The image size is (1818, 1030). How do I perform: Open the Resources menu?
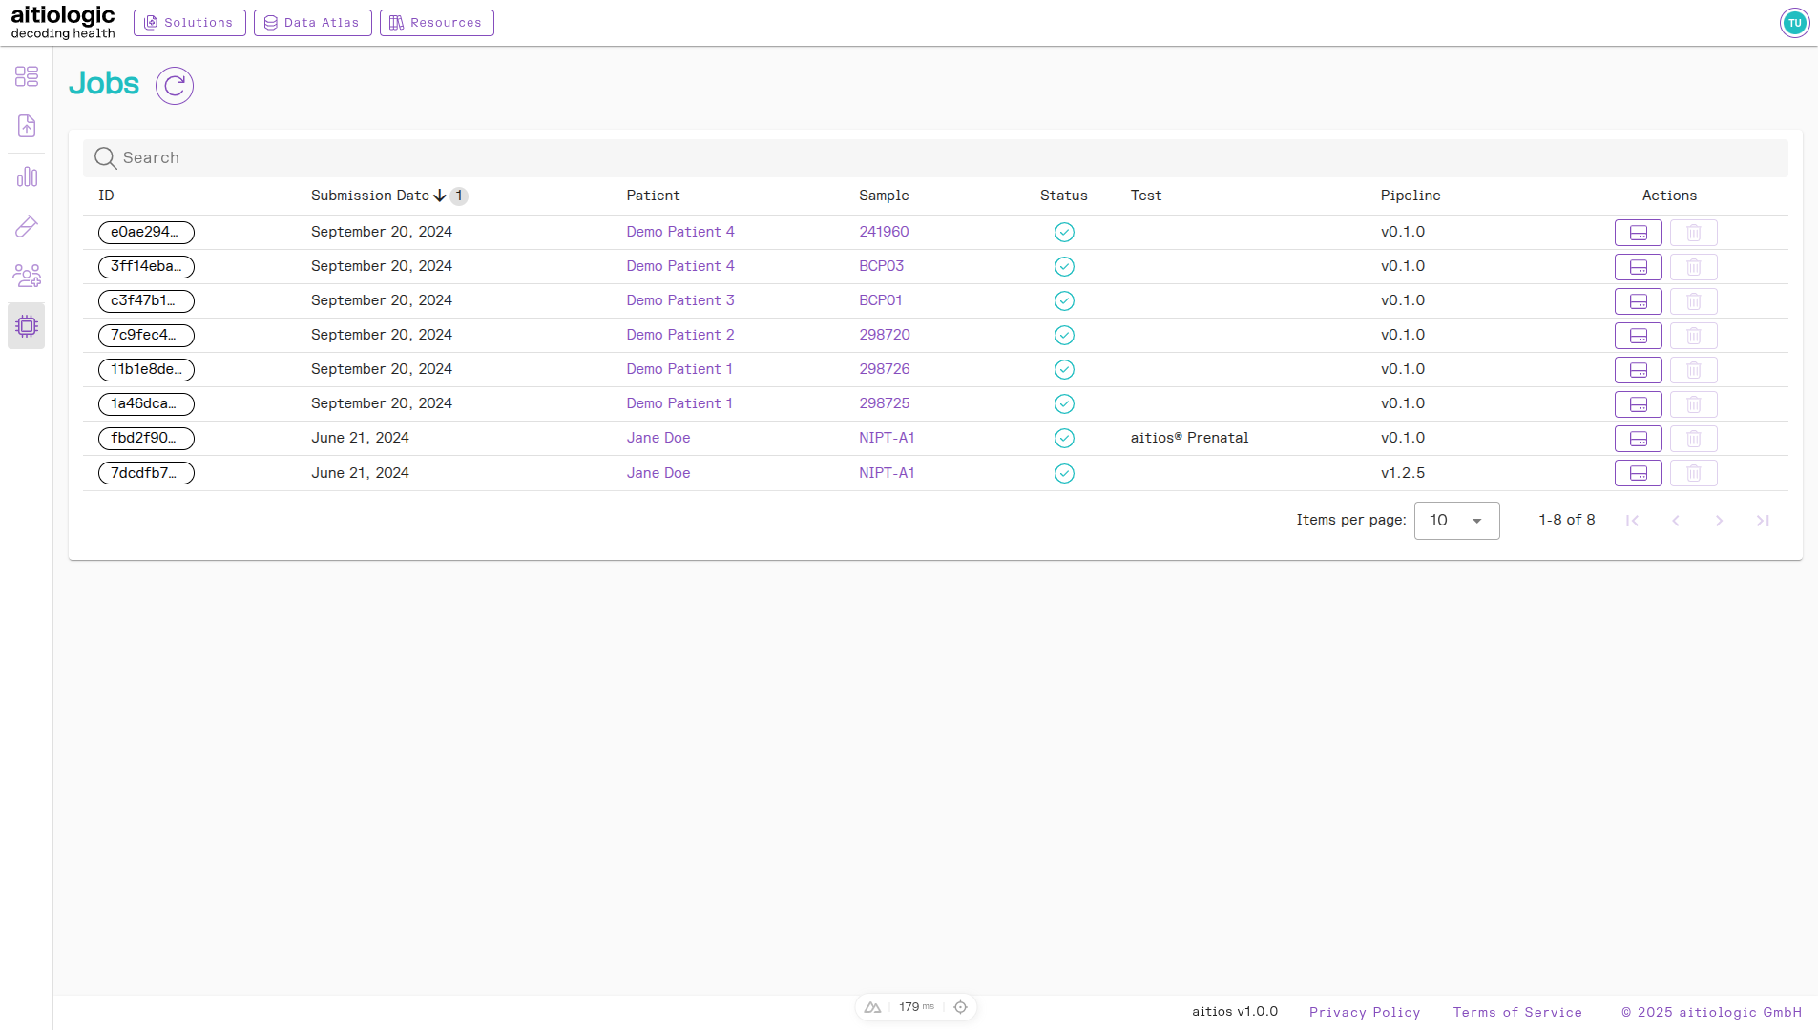(436, 23)
